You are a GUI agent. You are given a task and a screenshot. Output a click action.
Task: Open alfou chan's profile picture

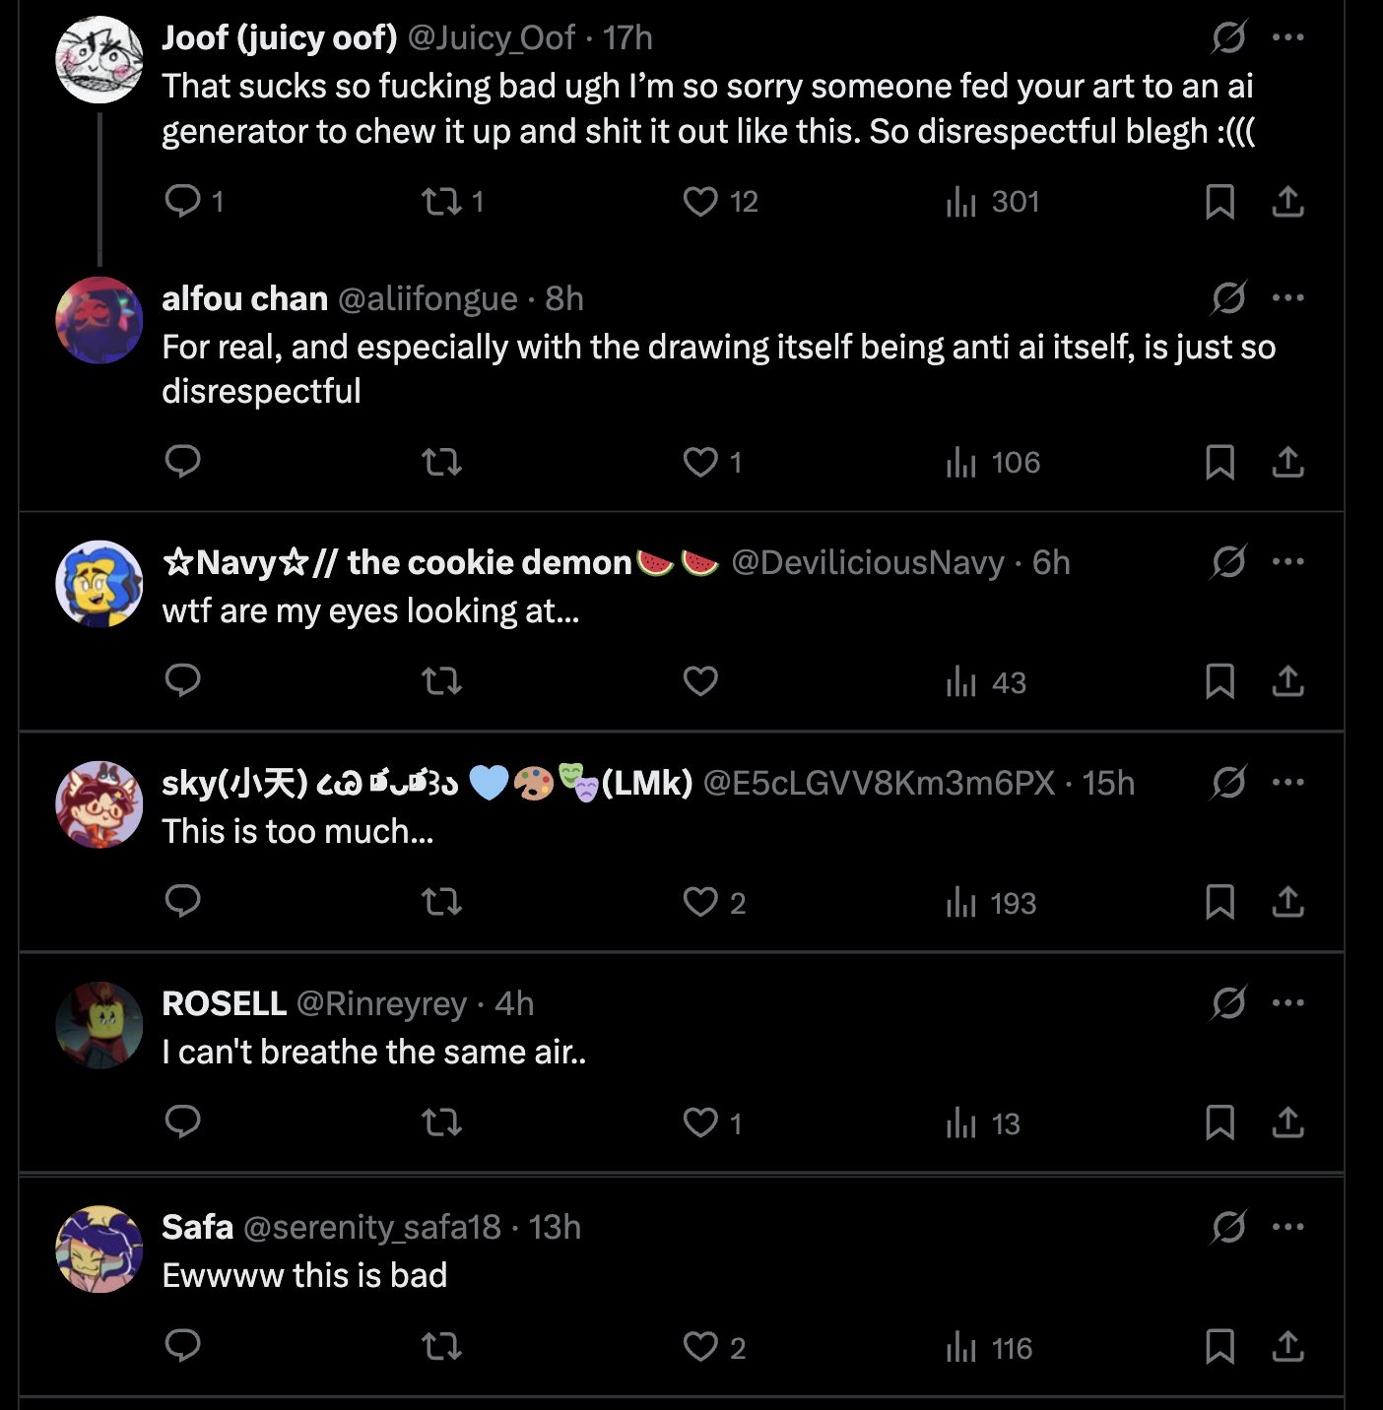[x=99, y=320]
